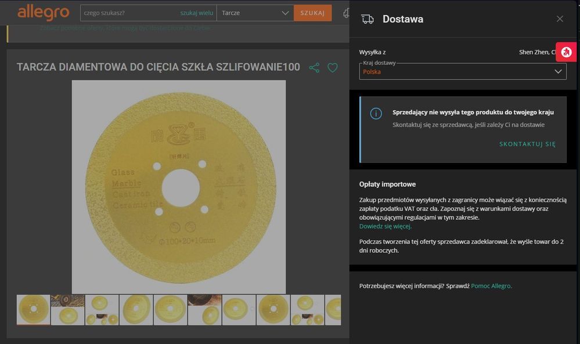This screenshot has width=580, height=344.
Task: Click the red accessibility widget icon
Action: [567, 52]
